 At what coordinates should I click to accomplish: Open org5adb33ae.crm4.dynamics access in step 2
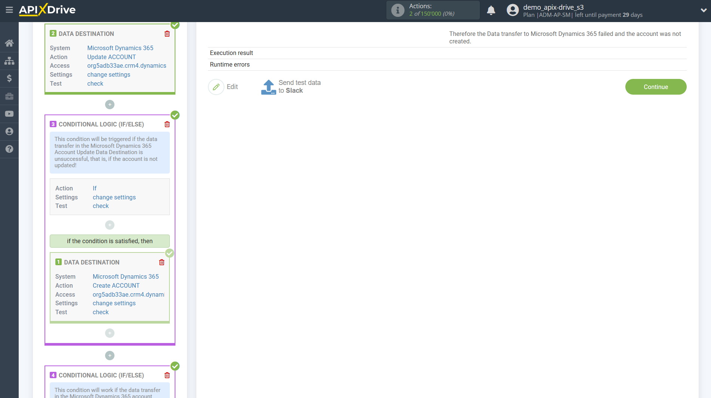coord(127,65)
